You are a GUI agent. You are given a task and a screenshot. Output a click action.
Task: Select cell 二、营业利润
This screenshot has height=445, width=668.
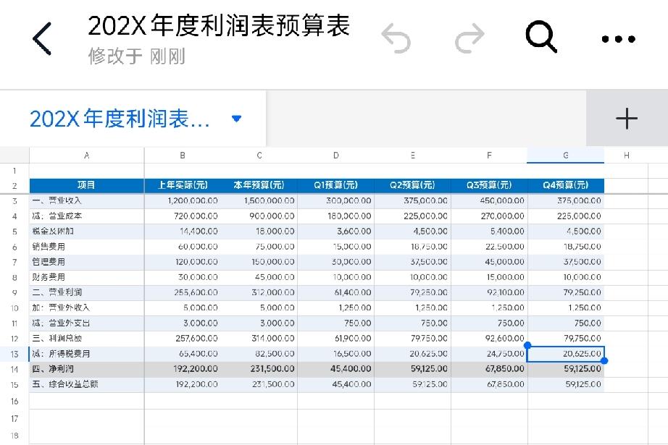pyautogui.click(x=87, y=293)
